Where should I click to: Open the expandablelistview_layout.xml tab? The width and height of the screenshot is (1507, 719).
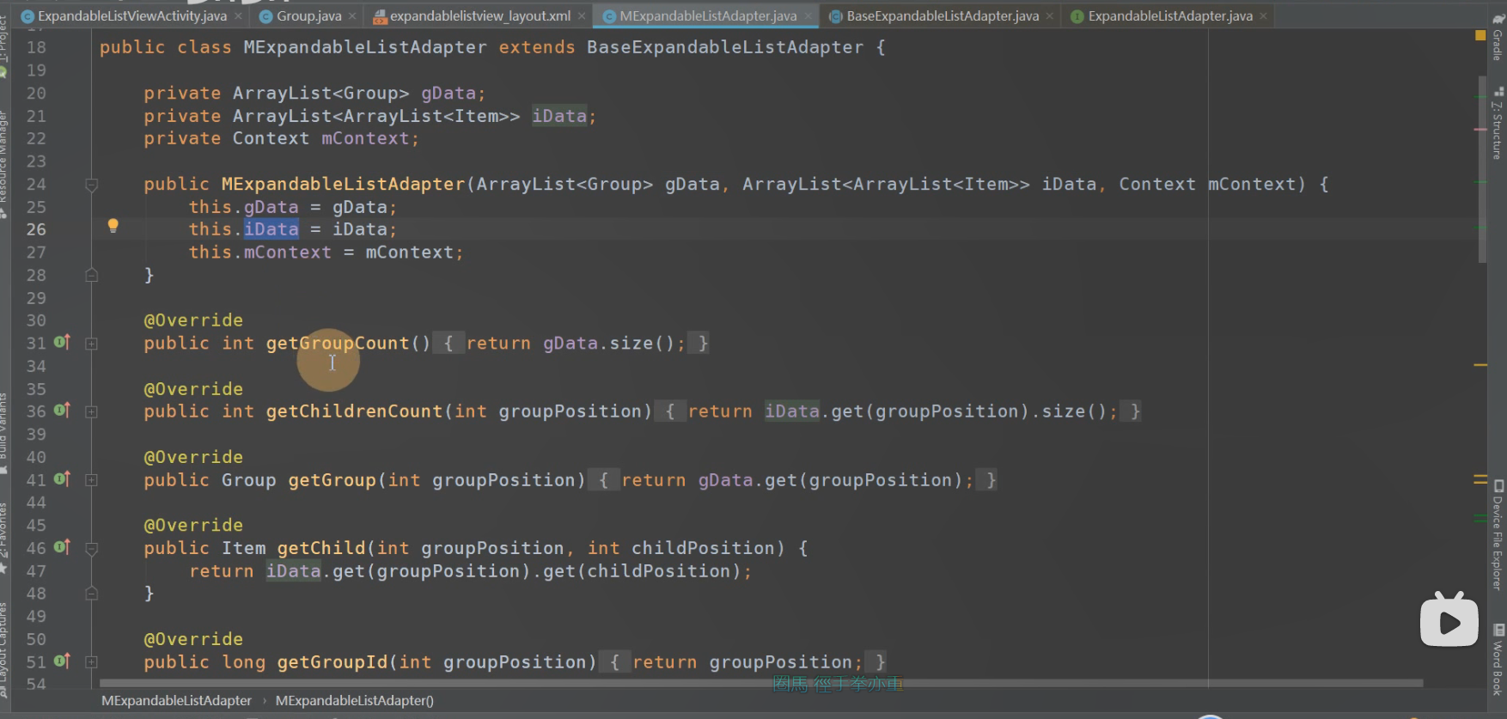480,15
